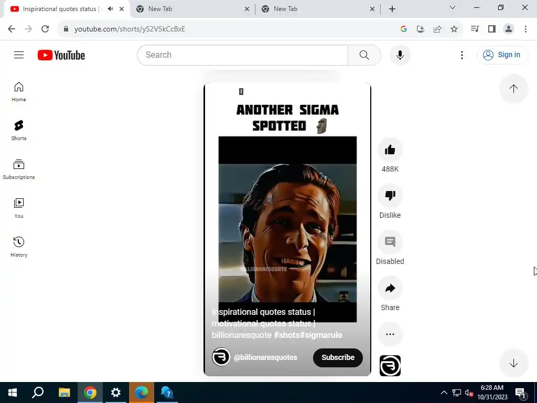Go to the previous Short
537x403 pixels.
click(x=513, y=89)
